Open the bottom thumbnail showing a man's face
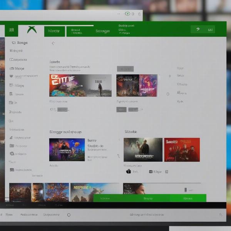The image size is (231, 231). (38, 192)
